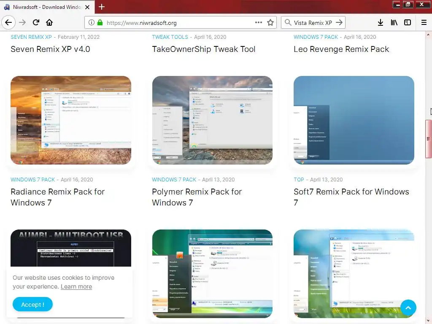Bookmark this page with the star
The image size is (432, 324).
[x=270, y=23]
